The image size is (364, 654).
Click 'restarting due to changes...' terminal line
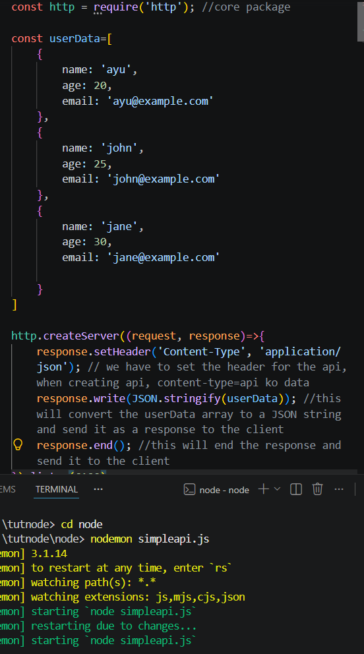point(113,626)
